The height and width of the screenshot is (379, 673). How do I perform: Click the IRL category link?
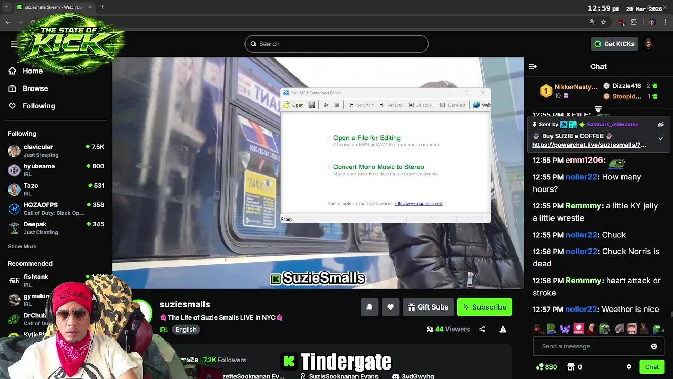click(x=164, y=330)
